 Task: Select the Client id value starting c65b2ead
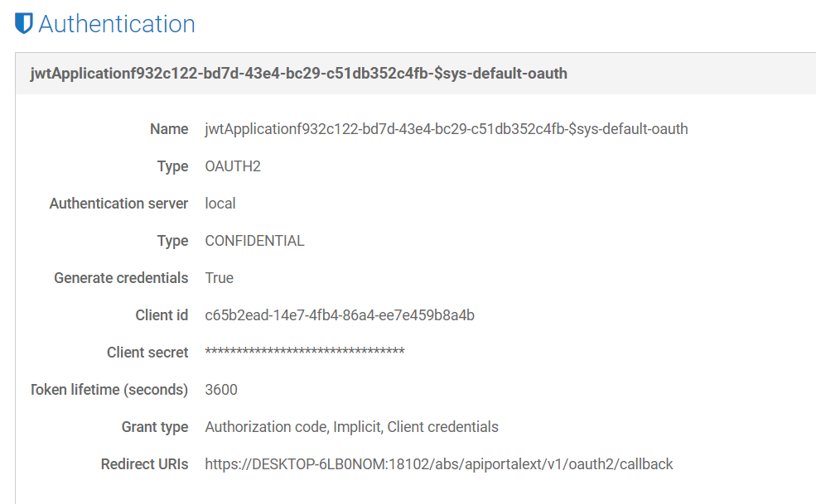click(340, 315)
